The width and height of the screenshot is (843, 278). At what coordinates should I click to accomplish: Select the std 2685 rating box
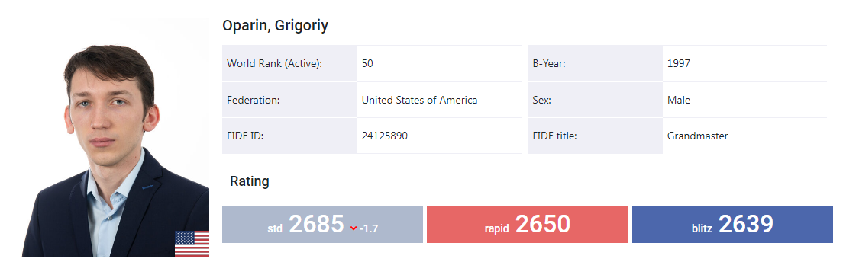click(x=322, y=225)
